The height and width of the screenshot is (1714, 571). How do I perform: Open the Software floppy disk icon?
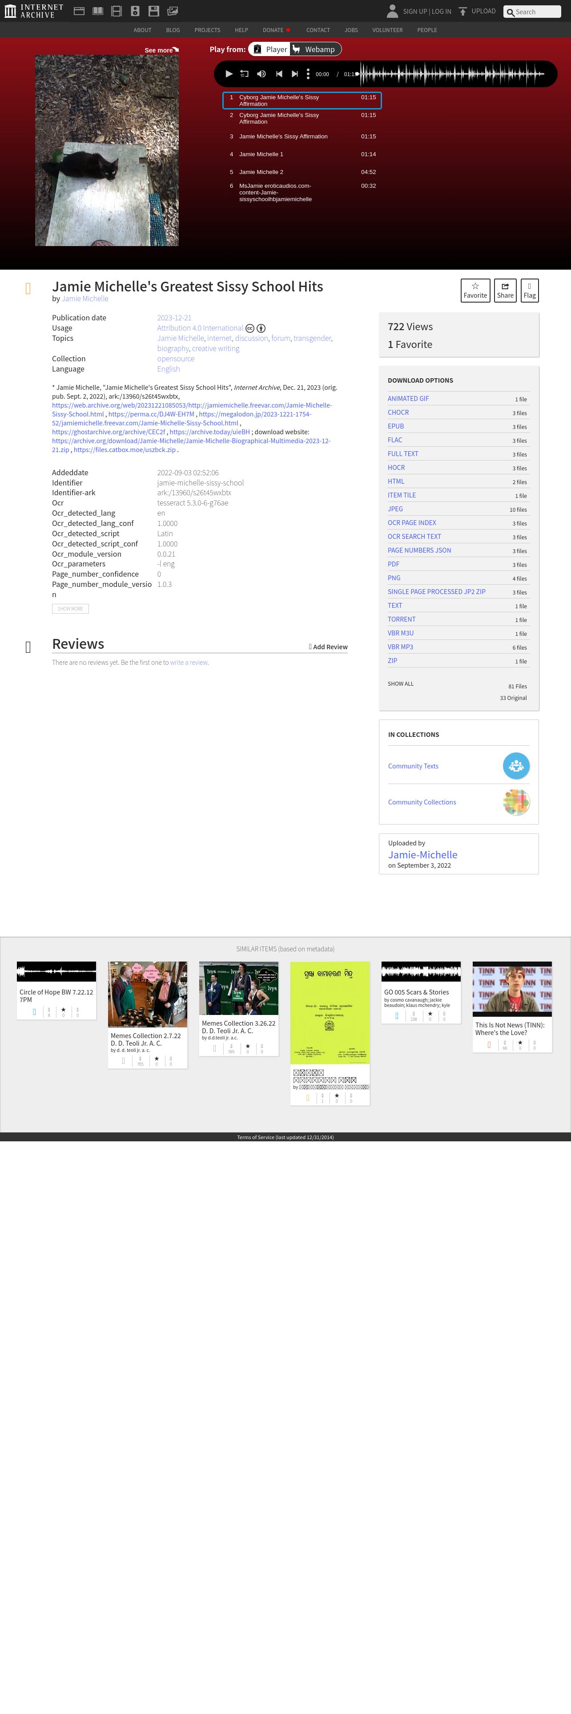pyautogui.click(x=153, y=11)
